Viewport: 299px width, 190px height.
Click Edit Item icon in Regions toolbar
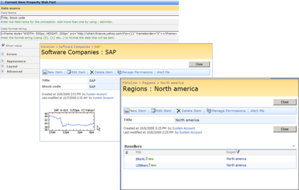(x=154, y=111)
